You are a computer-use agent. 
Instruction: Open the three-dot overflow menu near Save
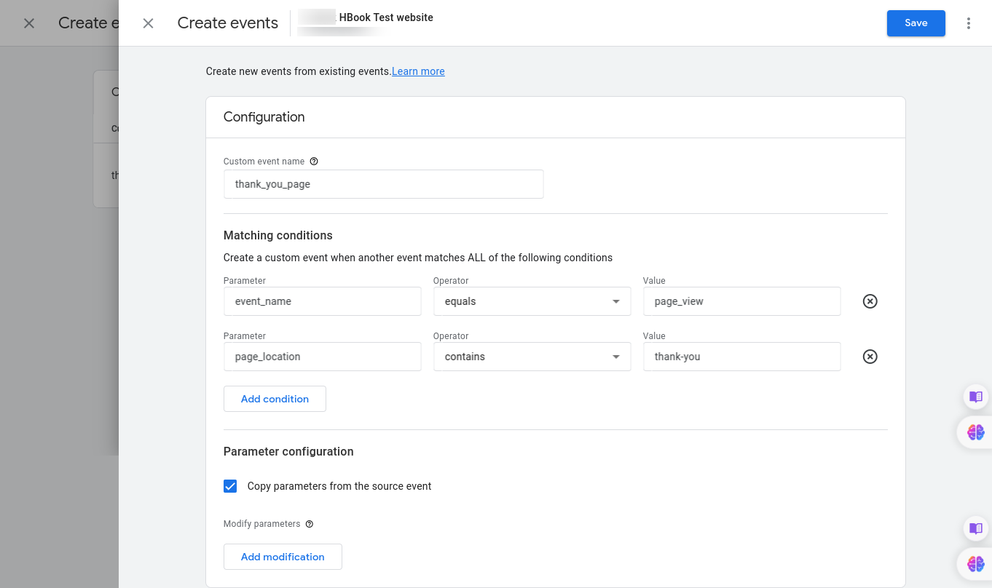(969, 23)
